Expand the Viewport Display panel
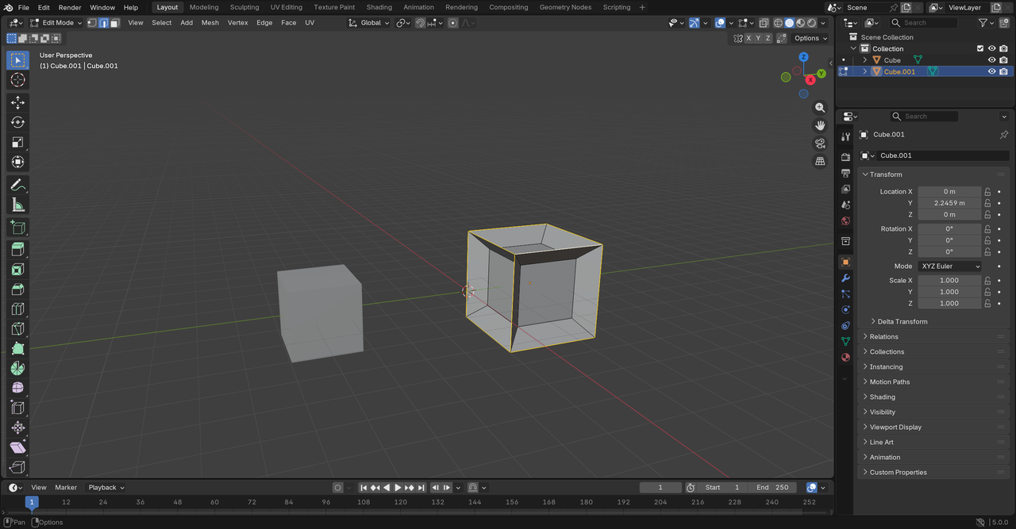This screenshot has height=529, width=1016. click(933, 427)
